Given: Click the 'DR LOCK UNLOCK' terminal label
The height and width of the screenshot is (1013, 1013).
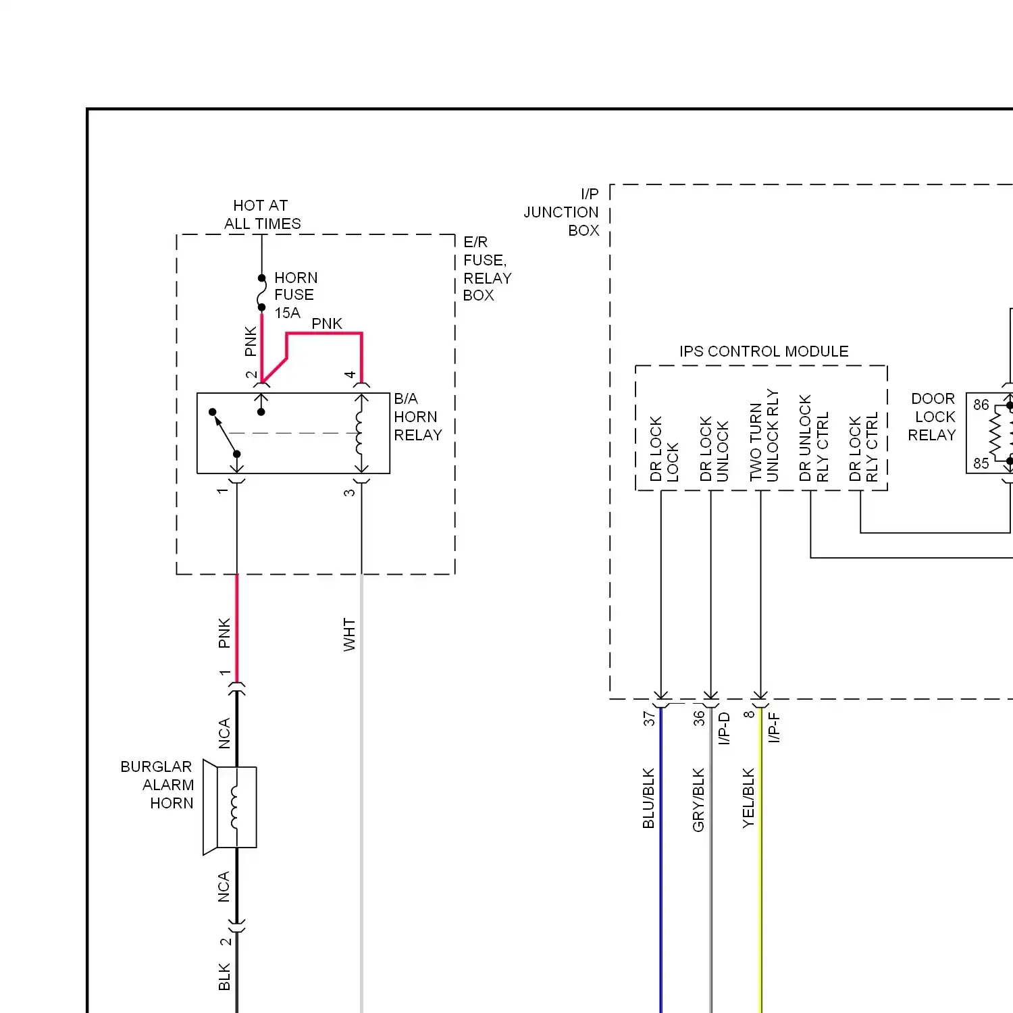Looking at the screenshot, I should (714, 448).
